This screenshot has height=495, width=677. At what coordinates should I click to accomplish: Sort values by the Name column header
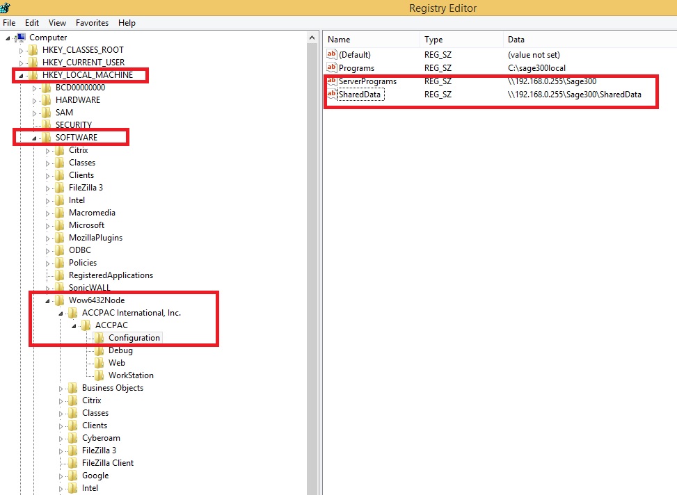click(372, 39)
